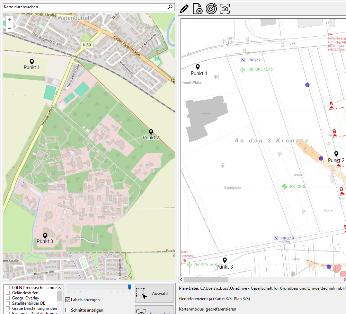
Task: Click the camera screenshot icon above plan
Action: pyautogui.click(x=225, y=9)
